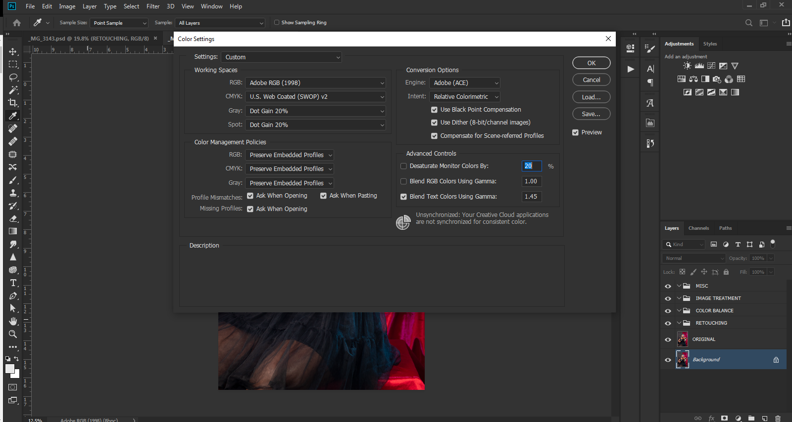Open the Character panel icon

[650, 69]
